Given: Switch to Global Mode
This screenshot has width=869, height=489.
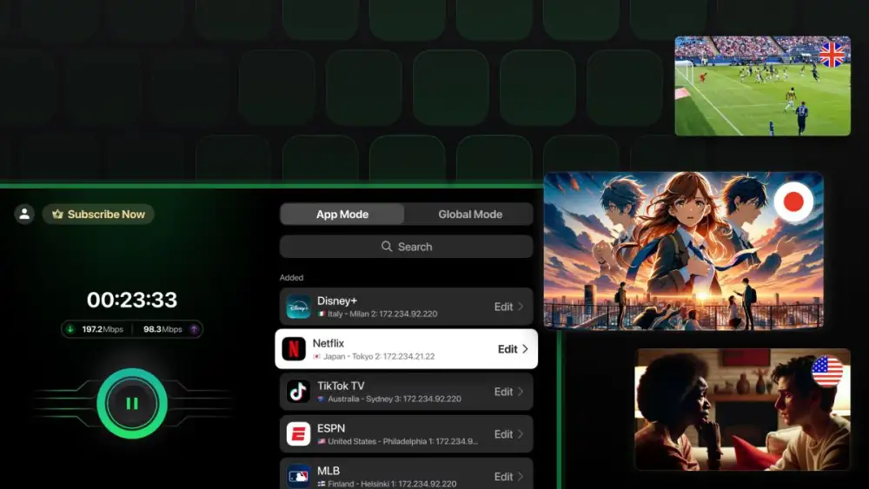Looking at the screenshot, I should [x=469, y=215].
